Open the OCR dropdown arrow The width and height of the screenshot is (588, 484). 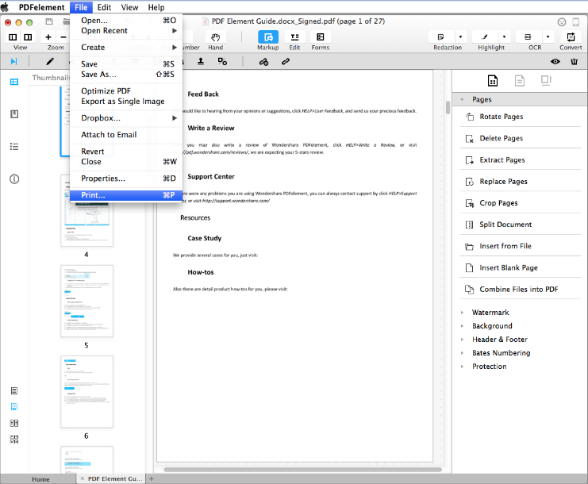548,37
